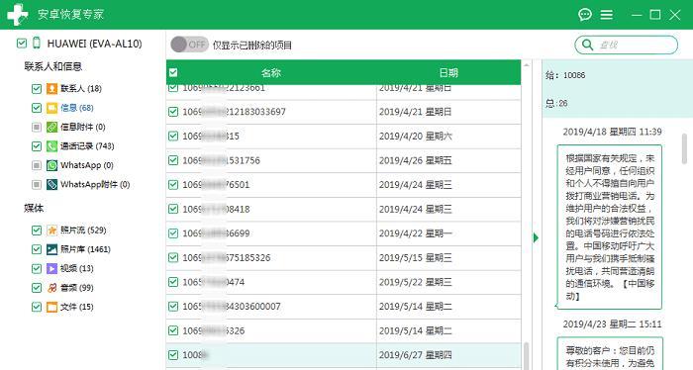Screen dimensions: 693x370
Task: Click the HUAWEI phone device icon
Action: (x=37, y=44)
